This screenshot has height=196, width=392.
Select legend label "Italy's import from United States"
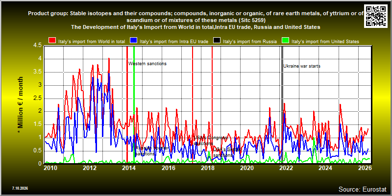[x=325, y=42]
